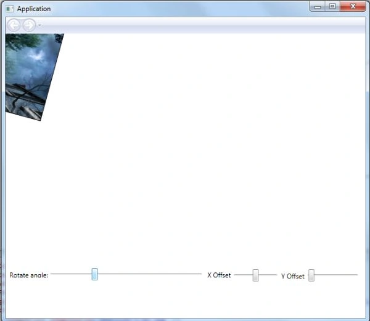Image resolution: width=370 pixels, height=321 pixels.
Task: Click the Y Offset slider thumb
Action: click(311, 275)
